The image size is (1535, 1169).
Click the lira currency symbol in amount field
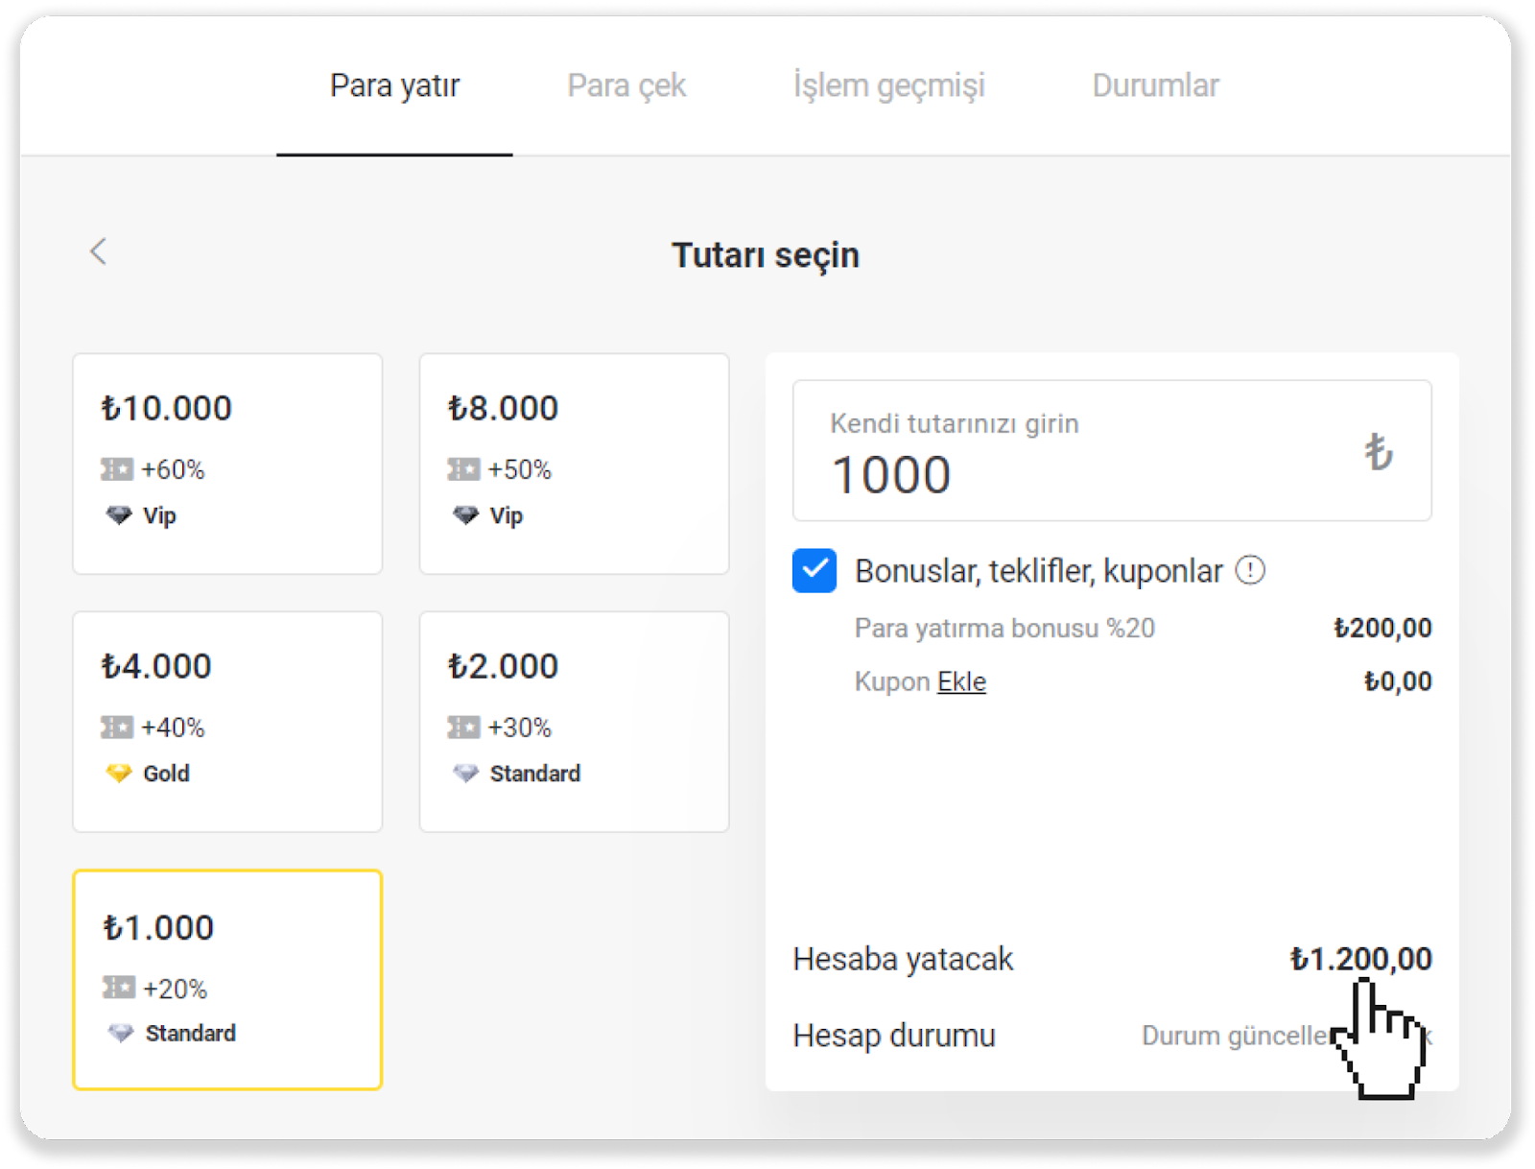(1379, 451)
